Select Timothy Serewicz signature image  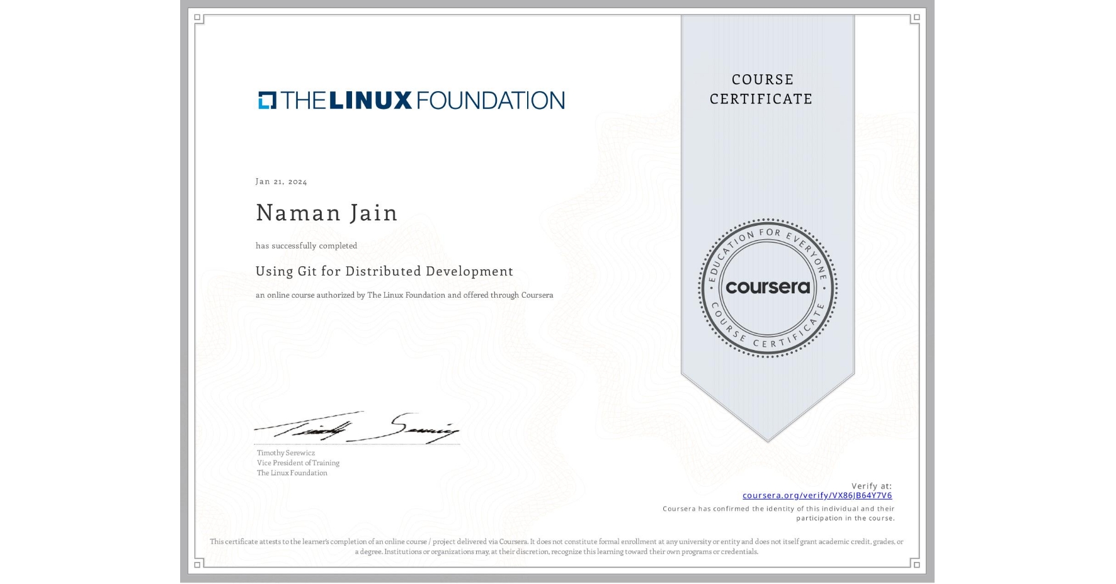click(356, 428)
